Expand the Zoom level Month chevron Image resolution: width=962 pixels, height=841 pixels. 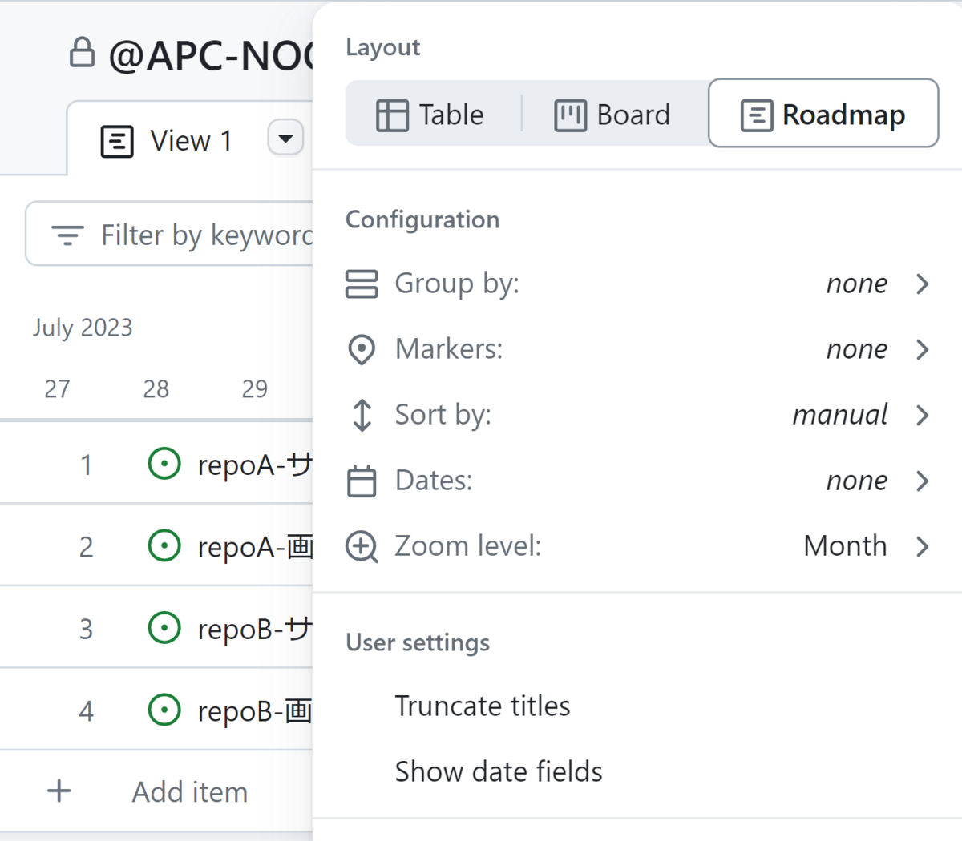pyautogui.click(x=922, y=546)
